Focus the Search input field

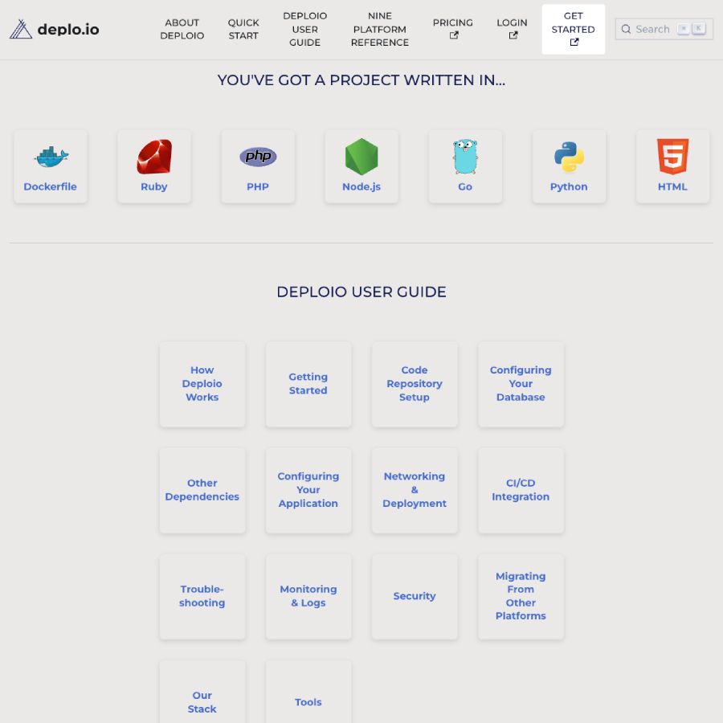(664, 29)
